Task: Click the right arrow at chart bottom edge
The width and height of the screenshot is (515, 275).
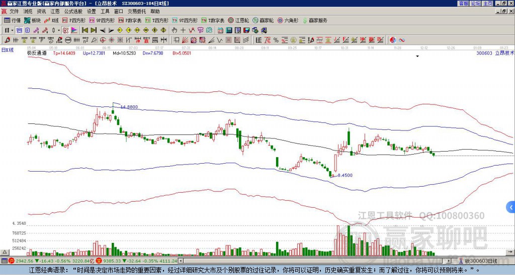Action: pos(510,252)
